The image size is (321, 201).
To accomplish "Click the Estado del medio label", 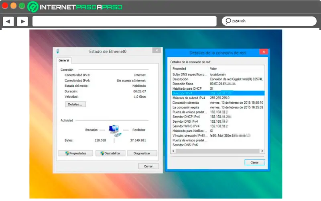I will coord(77,86).
